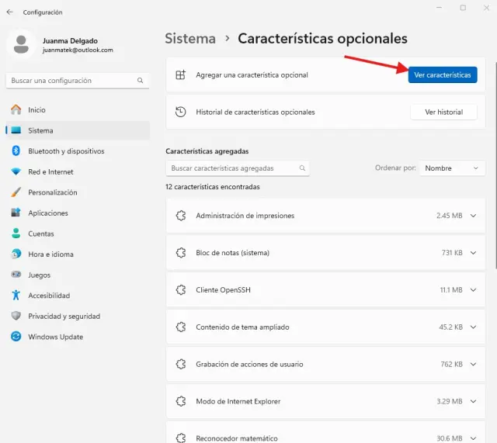Click the Buscar características agregadas field

point(233,168)
